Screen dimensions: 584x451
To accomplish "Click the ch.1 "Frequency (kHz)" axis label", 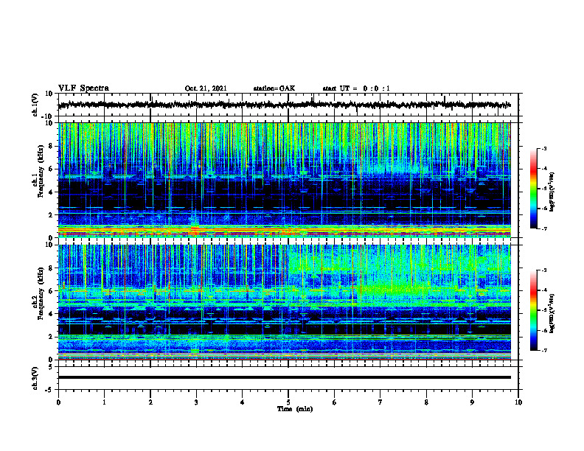I will click(41, 172).
